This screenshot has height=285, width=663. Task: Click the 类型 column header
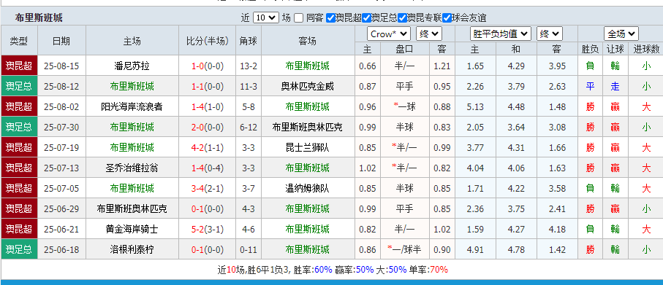(x=19, y=41)
